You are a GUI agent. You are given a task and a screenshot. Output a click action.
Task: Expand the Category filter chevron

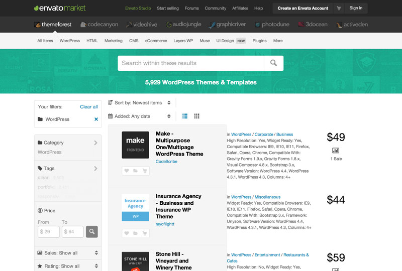tap(95, 143)
